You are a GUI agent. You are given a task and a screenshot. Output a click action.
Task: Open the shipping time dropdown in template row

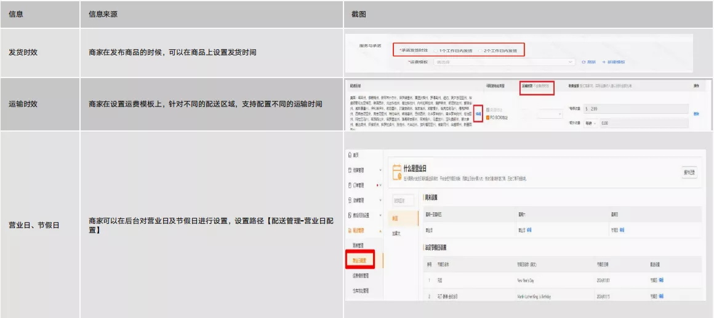[550, 114]
